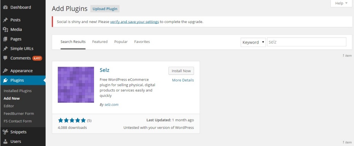Open the Keyword search type dropdown
The width and height of the screenshot is (354, 146).
pos(253,42)
